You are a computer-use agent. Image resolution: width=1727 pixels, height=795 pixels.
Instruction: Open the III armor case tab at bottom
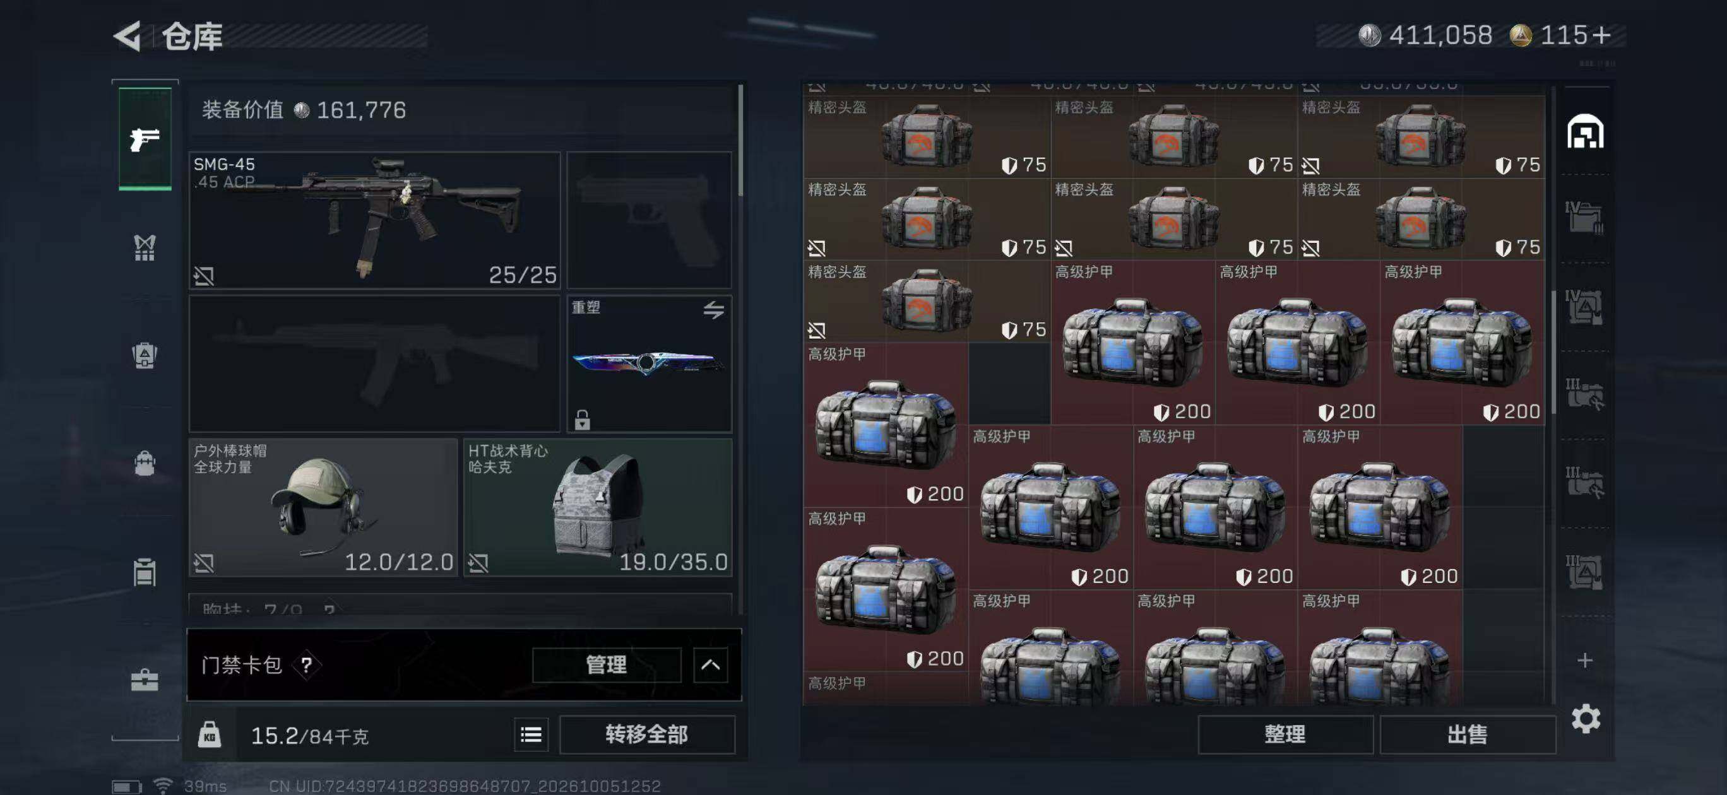[1585, 572]
